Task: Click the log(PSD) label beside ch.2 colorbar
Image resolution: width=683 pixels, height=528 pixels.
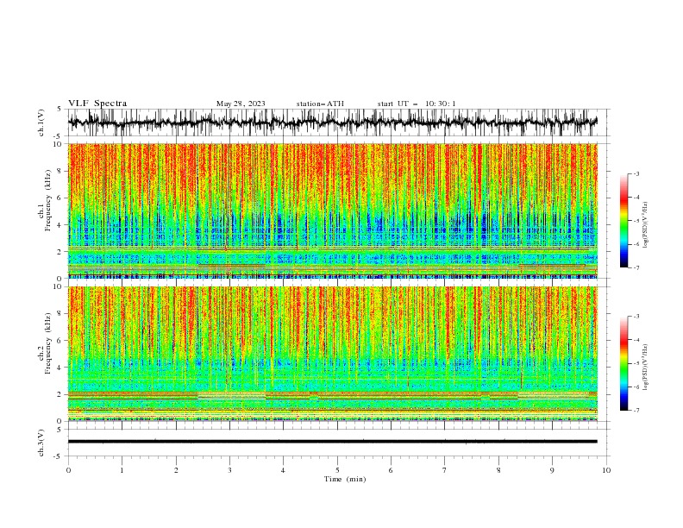Action: 645,367
